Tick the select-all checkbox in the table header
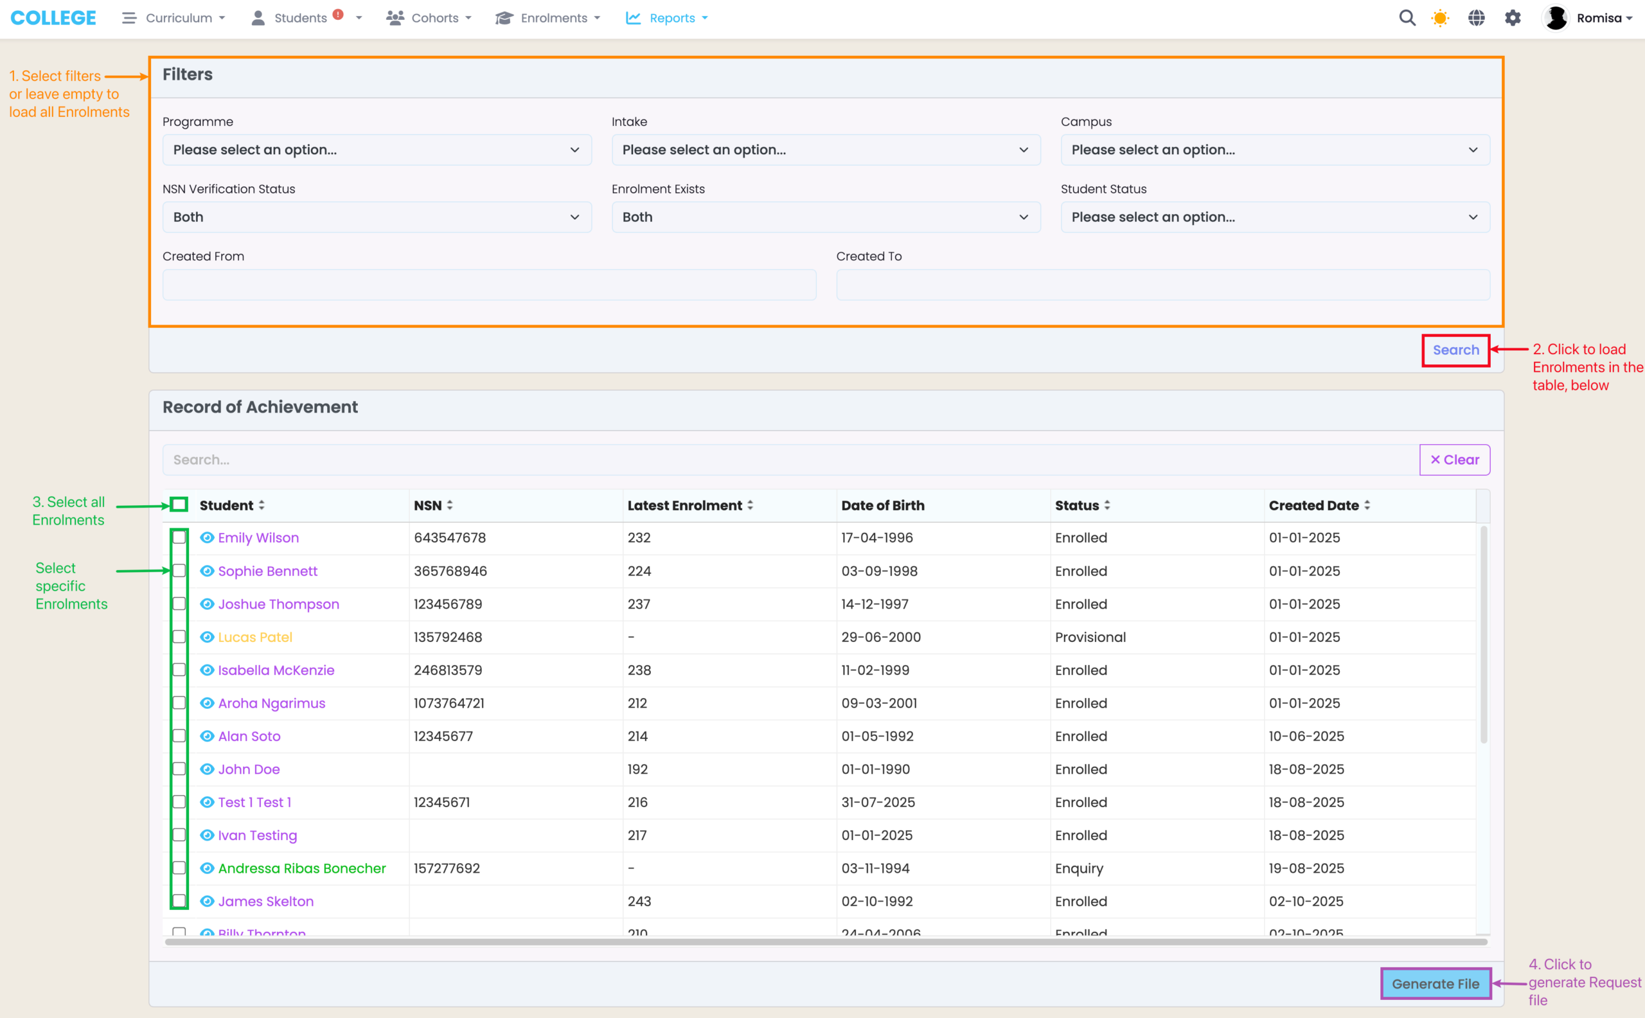 [x=179, y=505]
